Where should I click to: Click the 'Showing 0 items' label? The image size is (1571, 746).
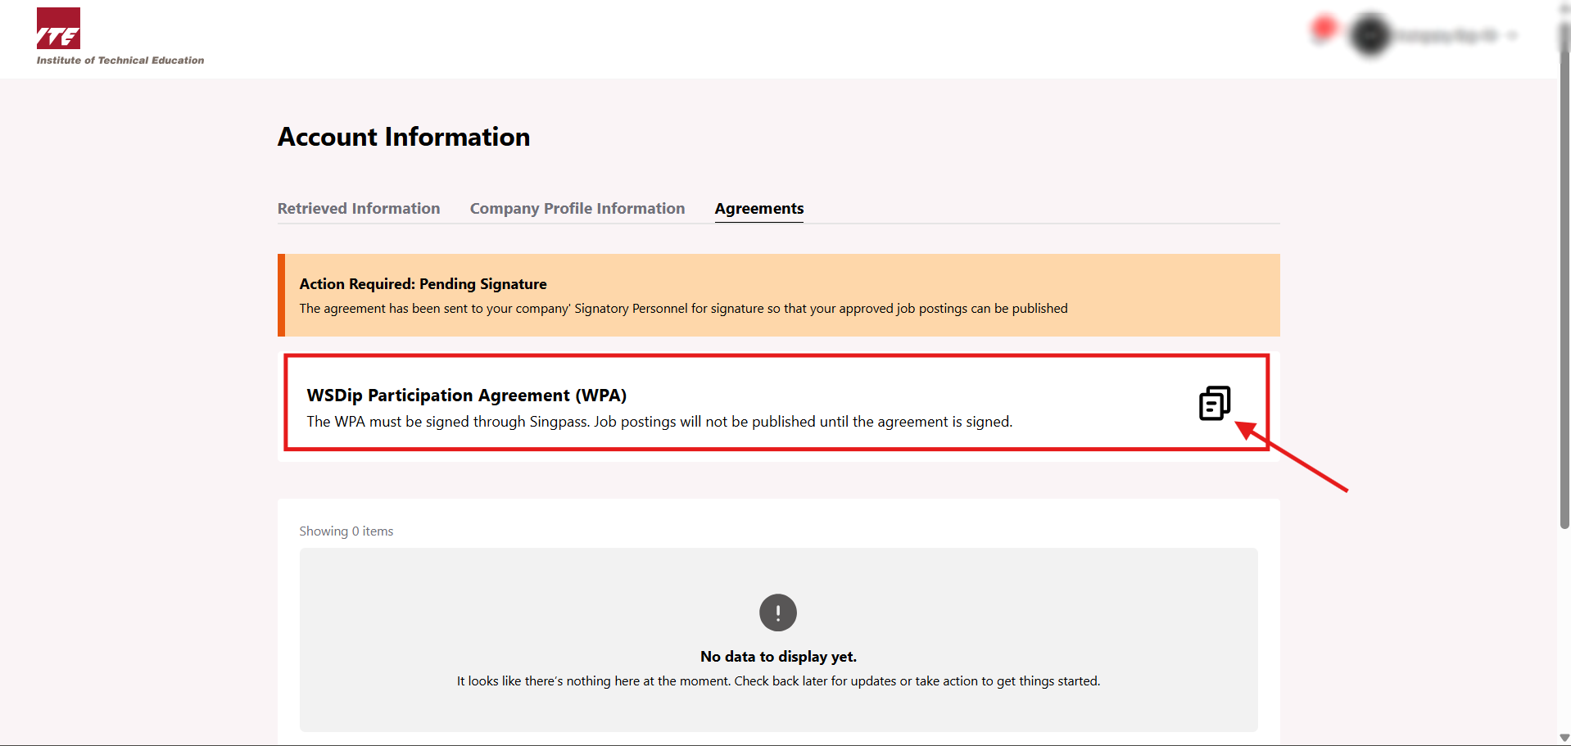pyautogui.click(x=346, y=531)
